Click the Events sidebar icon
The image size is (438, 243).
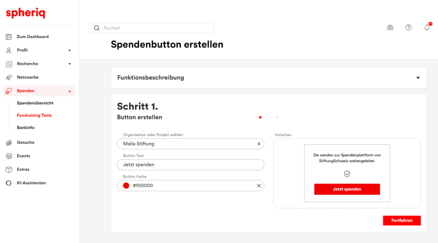coord(9,156)
